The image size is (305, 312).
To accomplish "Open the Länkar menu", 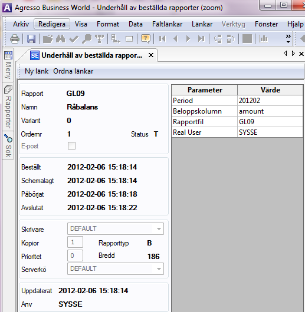I will [202, 24].
